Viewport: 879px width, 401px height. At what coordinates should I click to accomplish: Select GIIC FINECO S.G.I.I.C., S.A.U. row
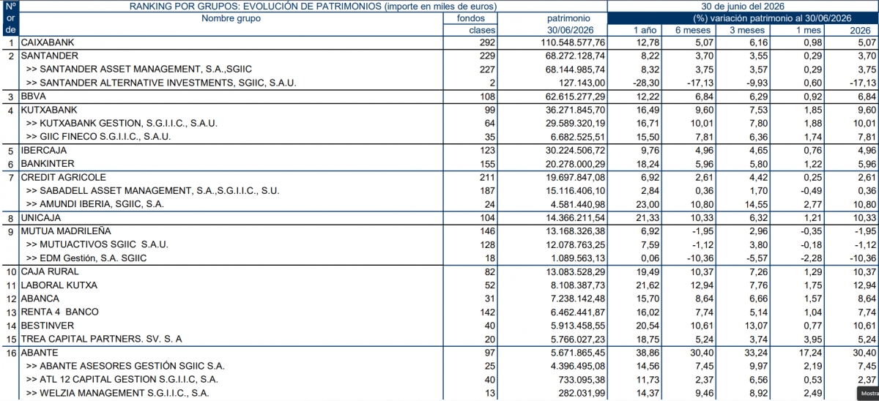pos(98,136)
